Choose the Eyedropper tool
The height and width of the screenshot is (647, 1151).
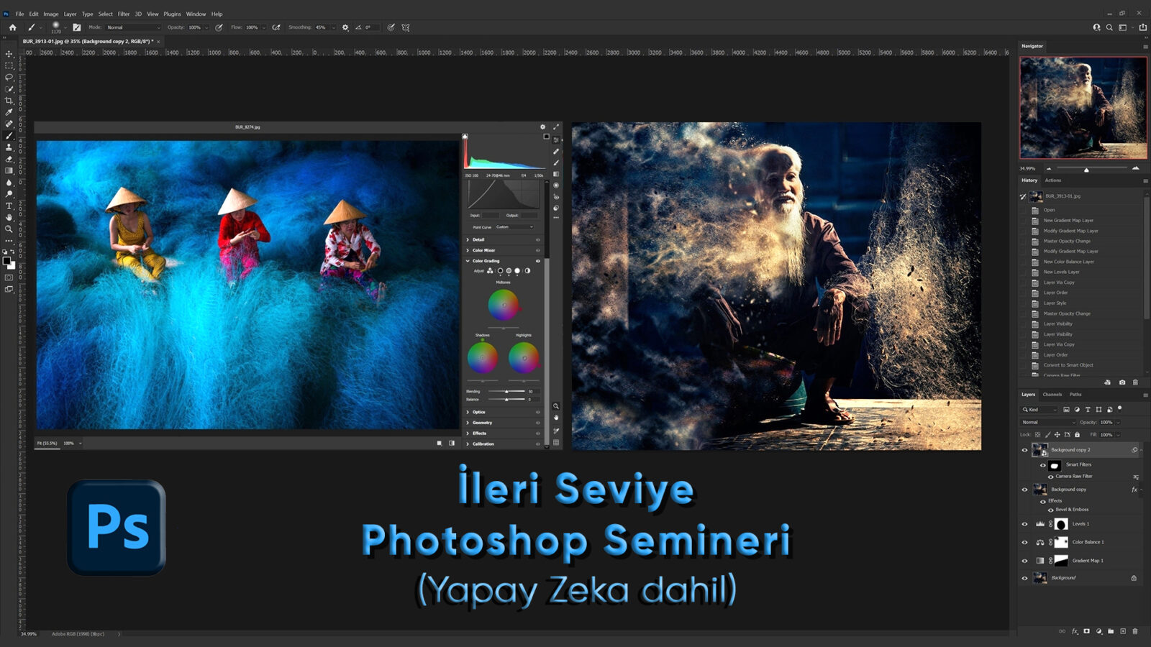click(x=9, y=112)
